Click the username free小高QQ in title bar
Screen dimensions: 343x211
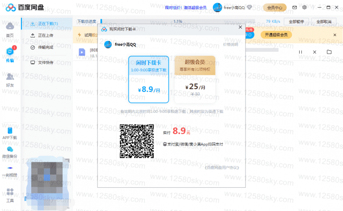click(x=234, y=8)
